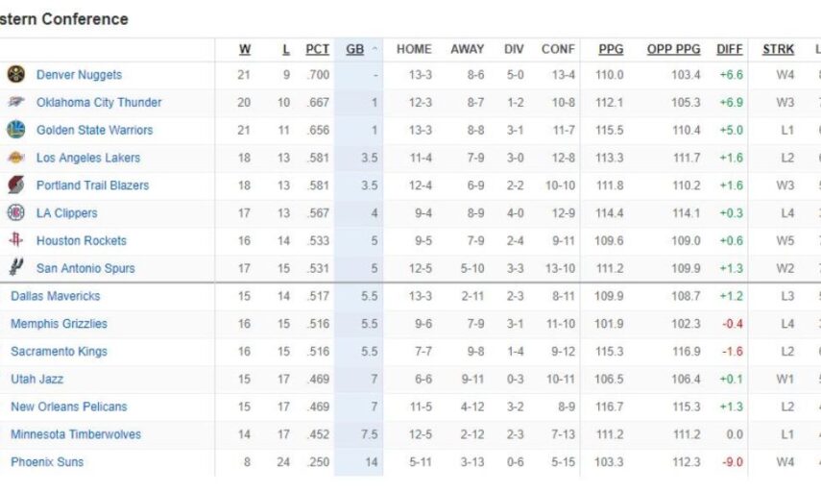821x493 pixels.
Task: Open the Minnesota Timberwolves team link
Action: click(76, 434)
